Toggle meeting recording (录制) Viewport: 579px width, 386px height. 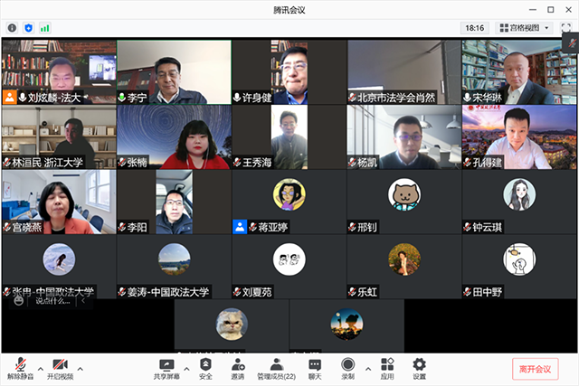(x=348, y=368)
